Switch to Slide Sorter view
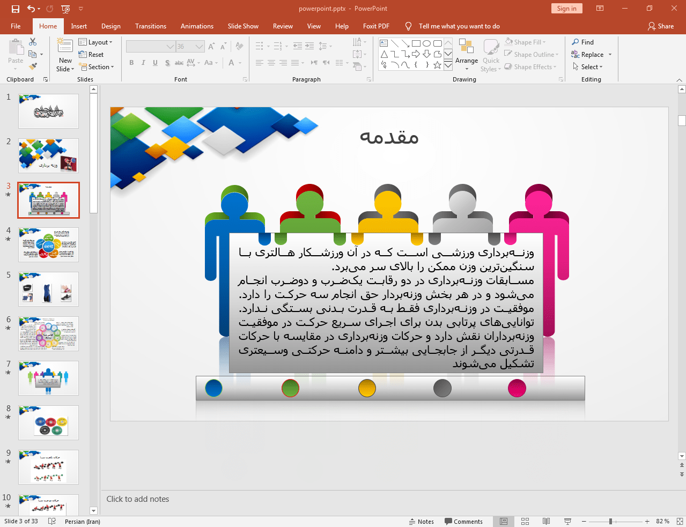This screenshot has height=527, width=686. 525,521
